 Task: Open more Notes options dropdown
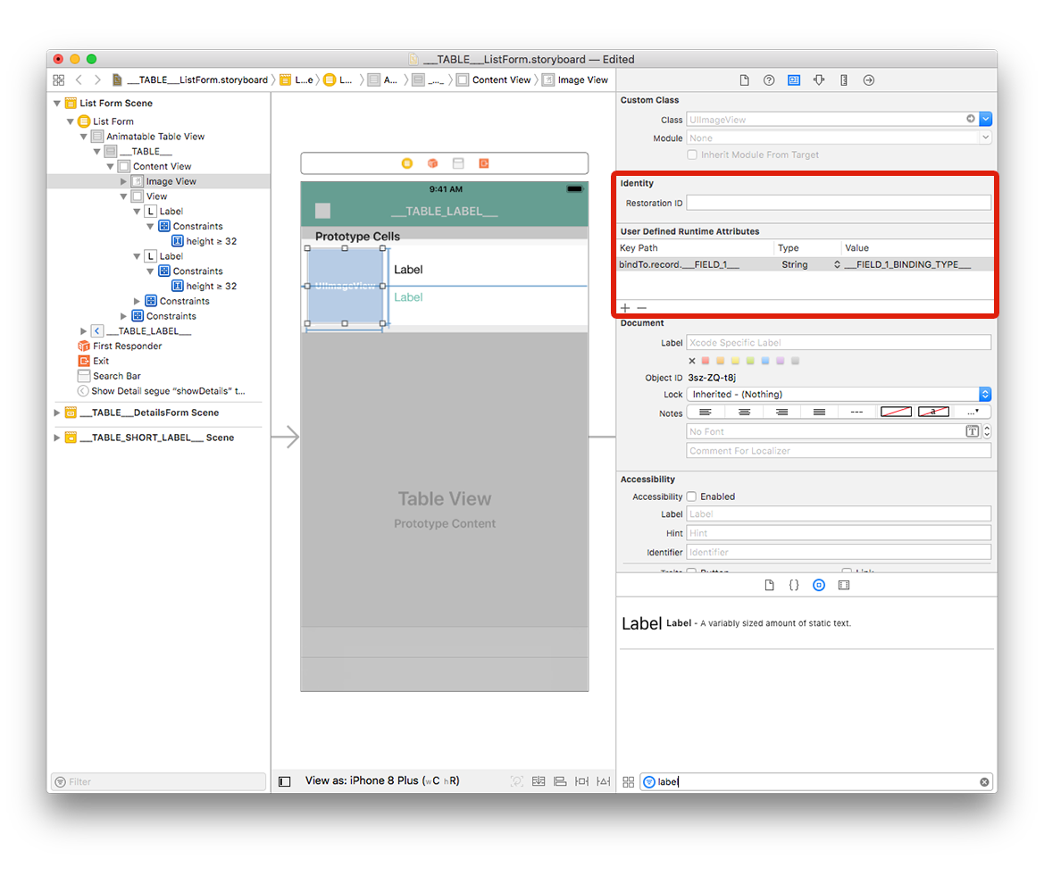(x=973, y=413)
